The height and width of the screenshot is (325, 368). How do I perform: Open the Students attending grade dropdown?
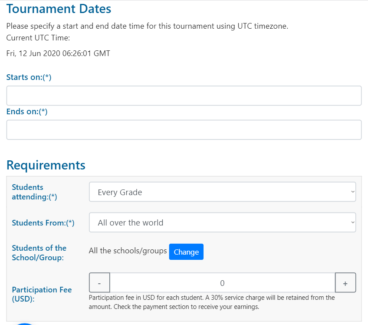pyautogui.click(x=222, y=192)
